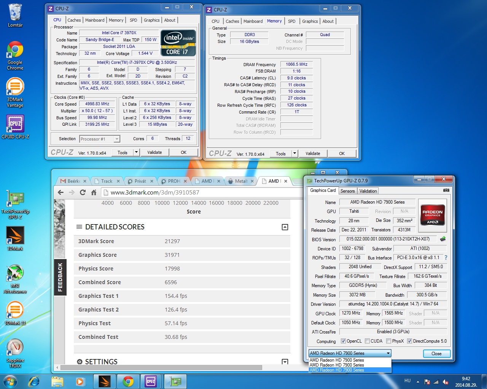The width and height of the screenshot is (487, 389).
Task: Open the Validation tab in GPU-Z
Action: (x=368, y=191)
